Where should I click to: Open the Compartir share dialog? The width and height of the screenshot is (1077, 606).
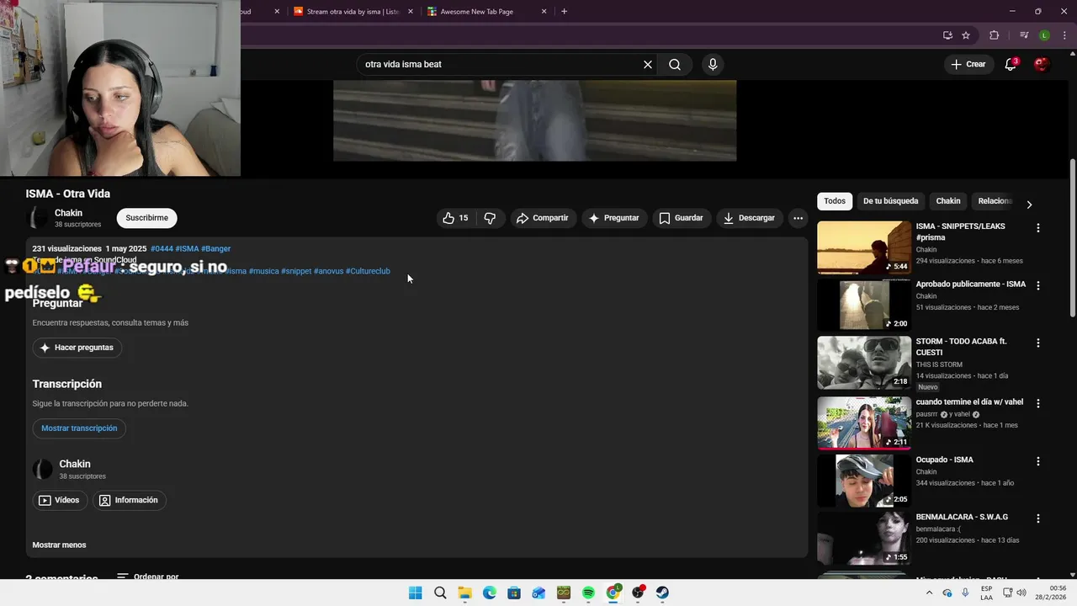click(542, 218)
